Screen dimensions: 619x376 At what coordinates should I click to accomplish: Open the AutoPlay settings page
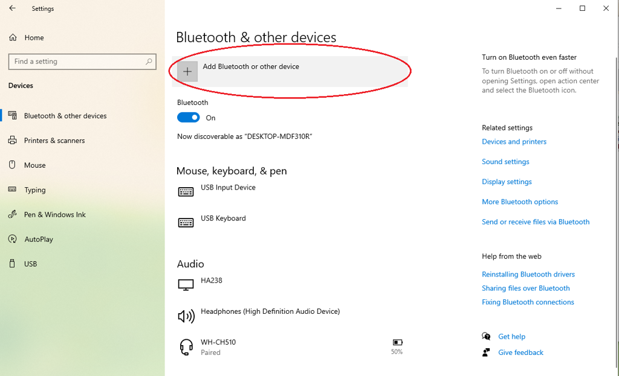coord(39,239)
